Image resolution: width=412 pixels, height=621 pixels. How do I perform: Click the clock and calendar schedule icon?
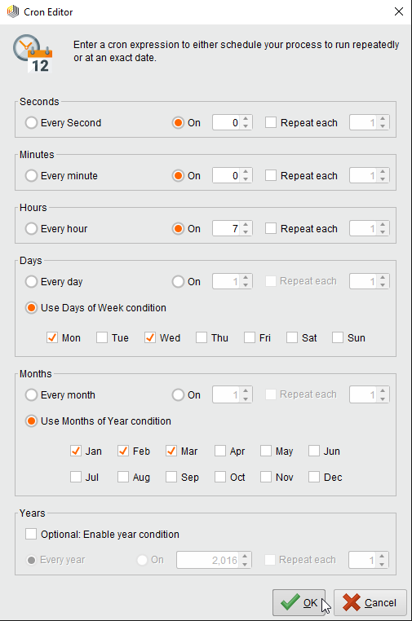point(33,54)
